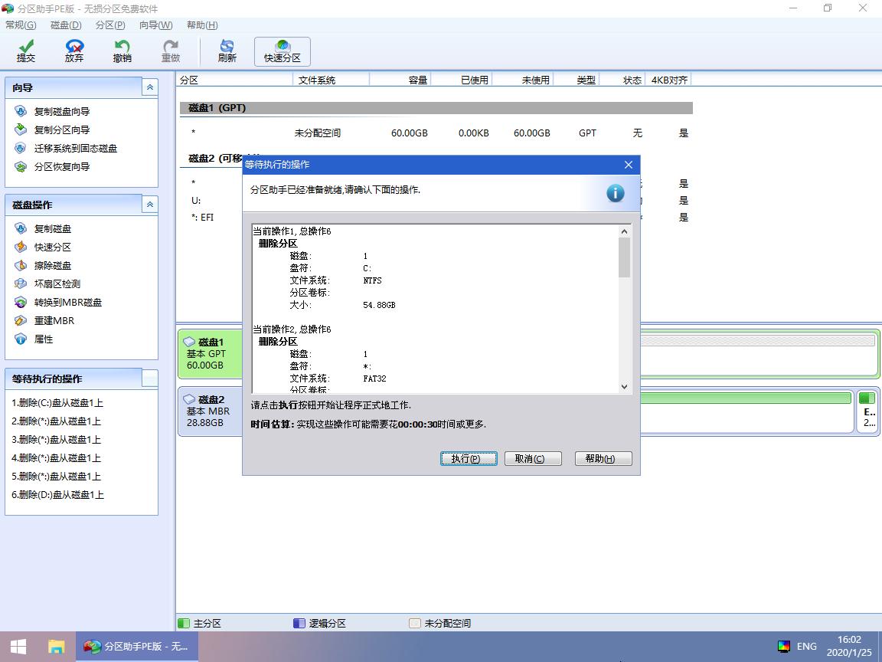This screenshot has height=662, width=882.
Task: Open the 磁盘(D) menu
Action: 65,25
